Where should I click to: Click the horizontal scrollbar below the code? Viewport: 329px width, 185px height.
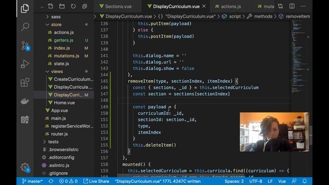(181, 176)
